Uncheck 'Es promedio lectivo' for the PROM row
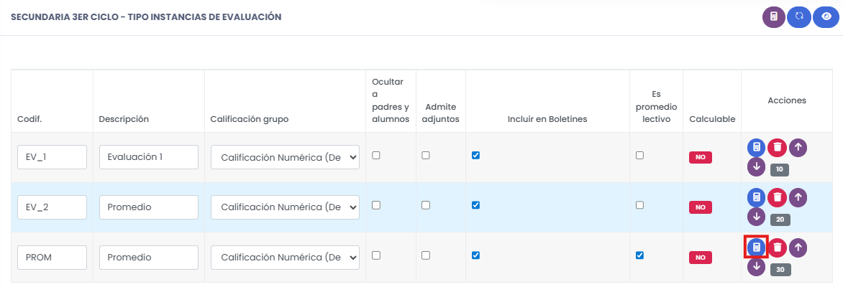 (639, 255)
